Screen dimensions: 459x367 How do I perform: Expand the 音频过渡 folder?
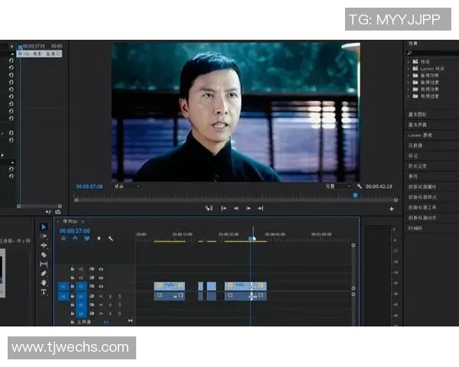pyautogui.click(x=409, y=83)
